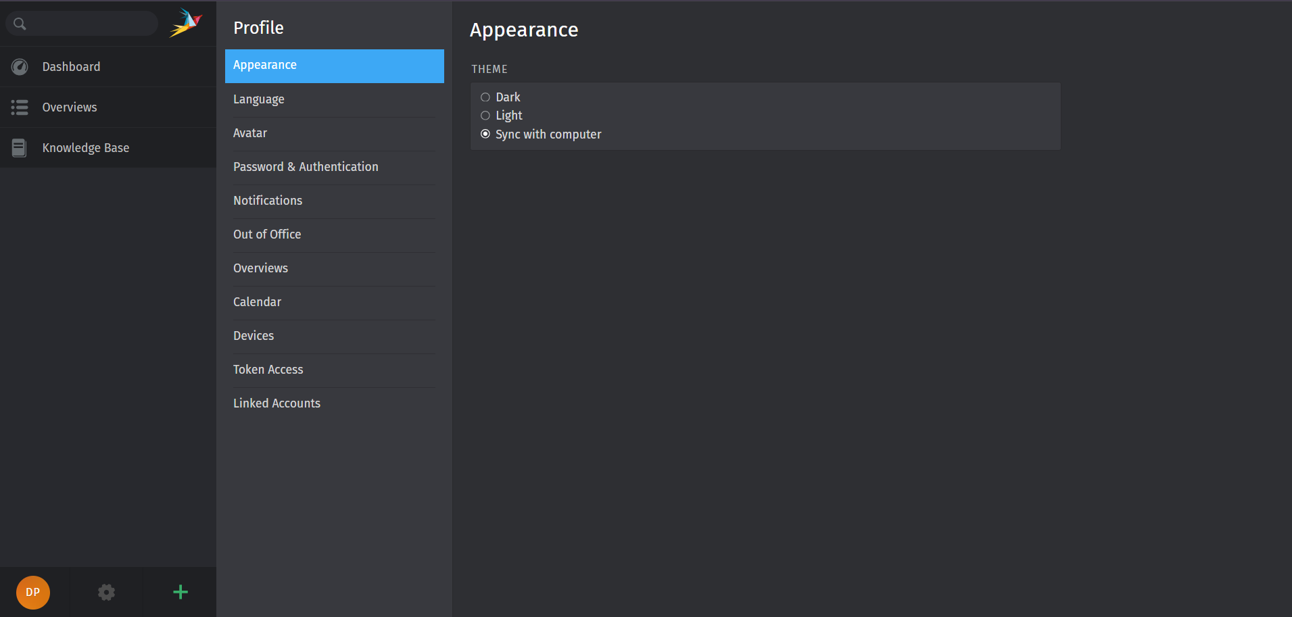The height and width of the screenshot is (617, 1292).
Task: Click the magnifier icon in the search bar
Action: (x=19, y=23)
